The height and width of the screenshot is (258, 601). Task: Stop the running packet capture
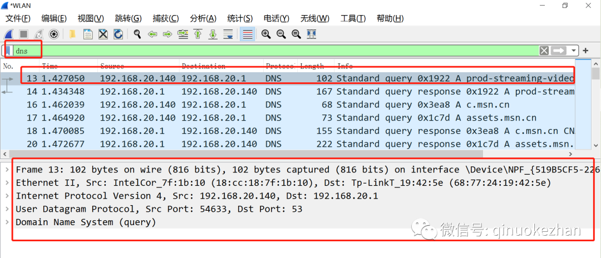(24, 34)
